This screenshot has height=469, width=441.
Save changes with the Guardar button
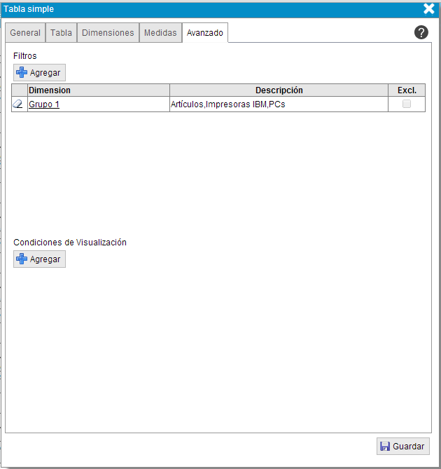[x=402, y=447]
